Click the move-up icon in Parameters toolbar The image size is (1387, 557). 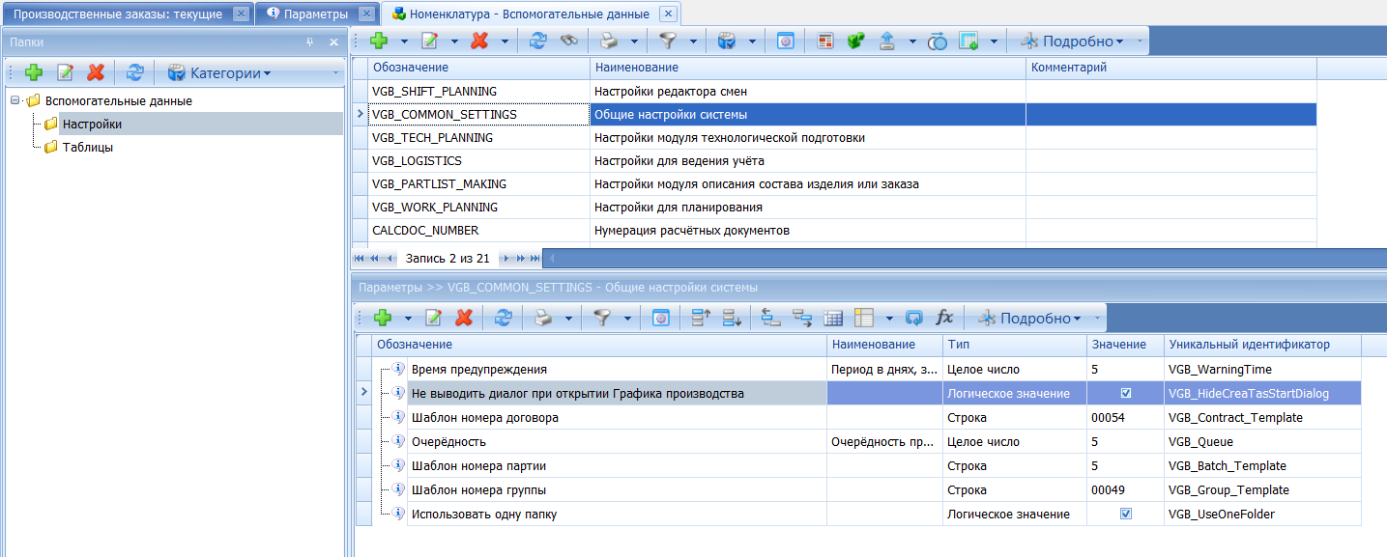pyautogui.click(x=701, y=318)
